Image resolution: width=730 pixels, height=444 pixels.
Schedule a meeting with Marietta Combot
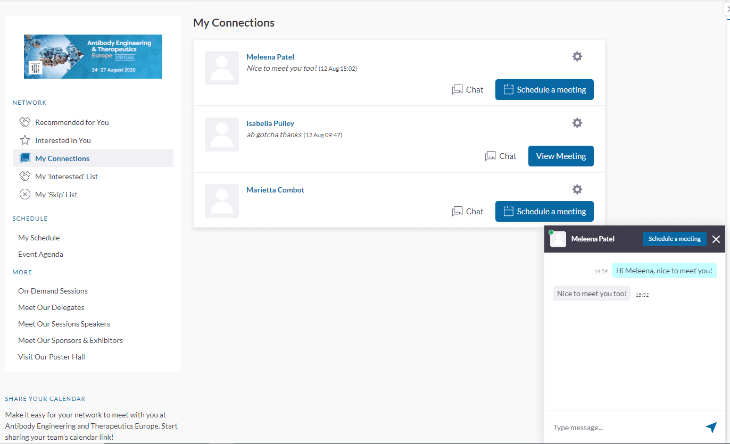544,212
